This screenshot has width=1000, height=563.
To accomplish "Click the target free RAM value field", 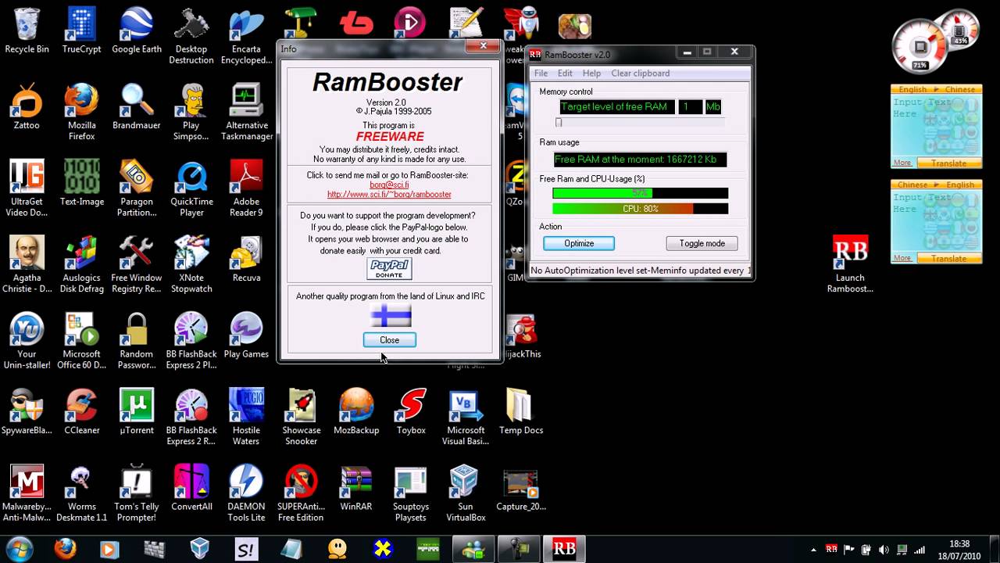I will [x=690, y=106].
